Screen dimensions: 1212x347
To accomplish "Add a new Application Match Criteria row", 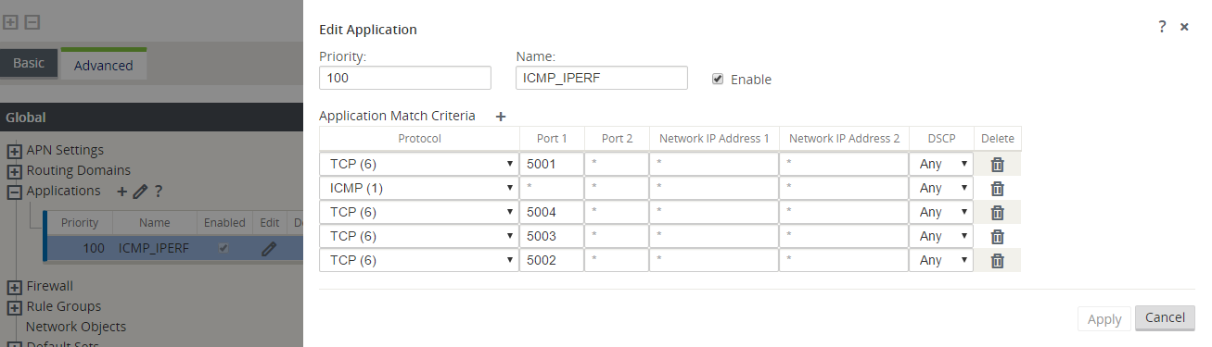I will [x=501, y=117].
